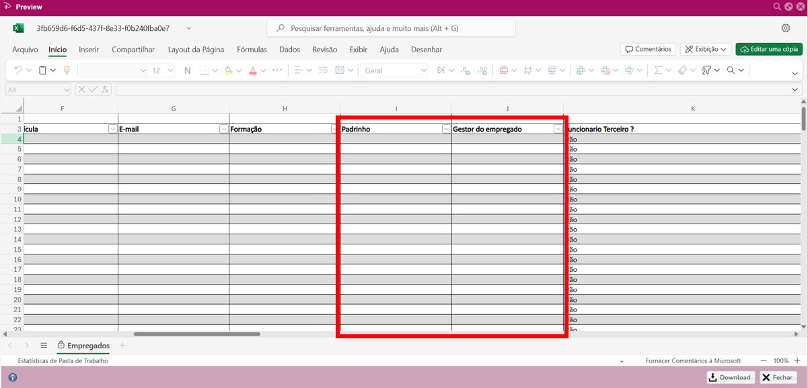Select the Empregados sheet tab
The image size is (808, 388).
88,345
